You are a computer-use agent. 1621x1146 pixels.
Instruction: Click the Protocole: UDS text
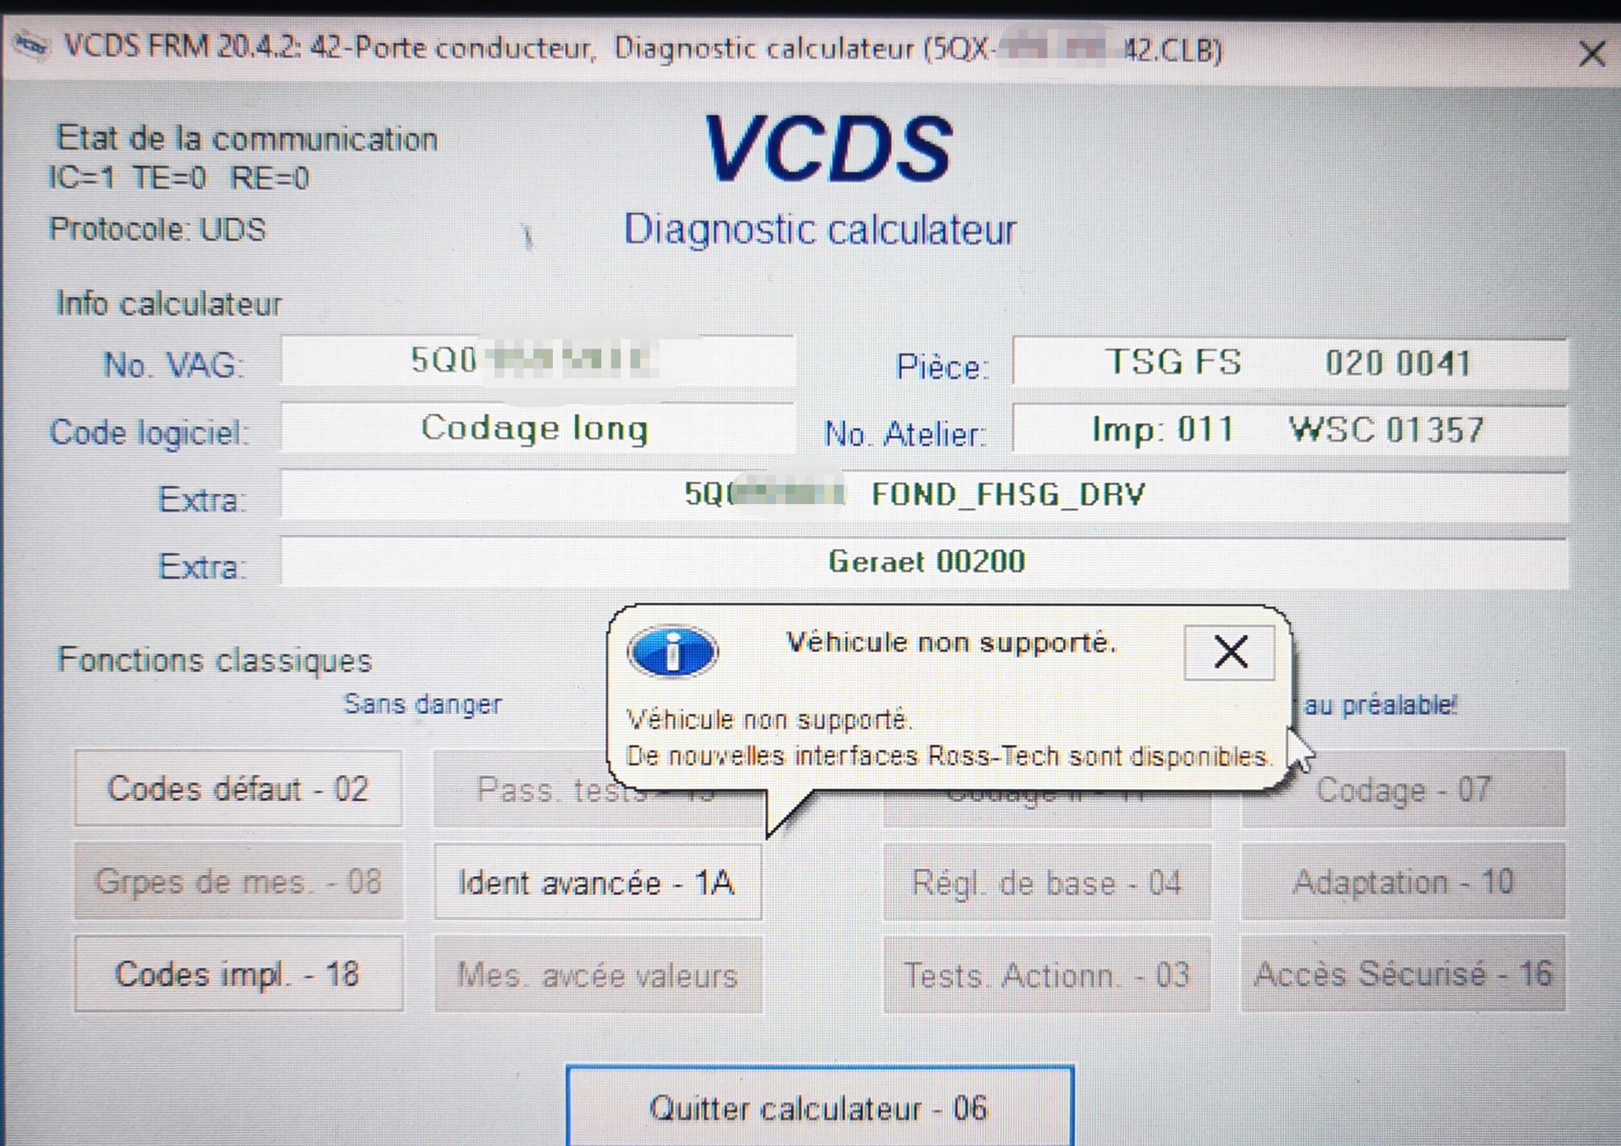[x=157, y=229]
